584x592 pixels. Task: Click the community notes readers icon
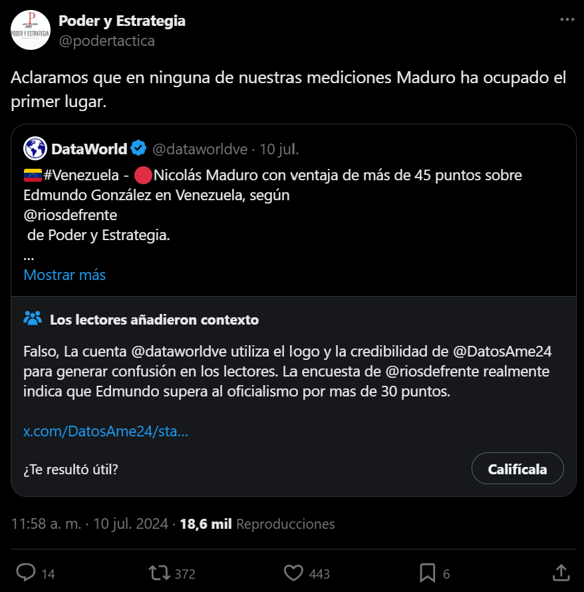click(x=33, y=319)
